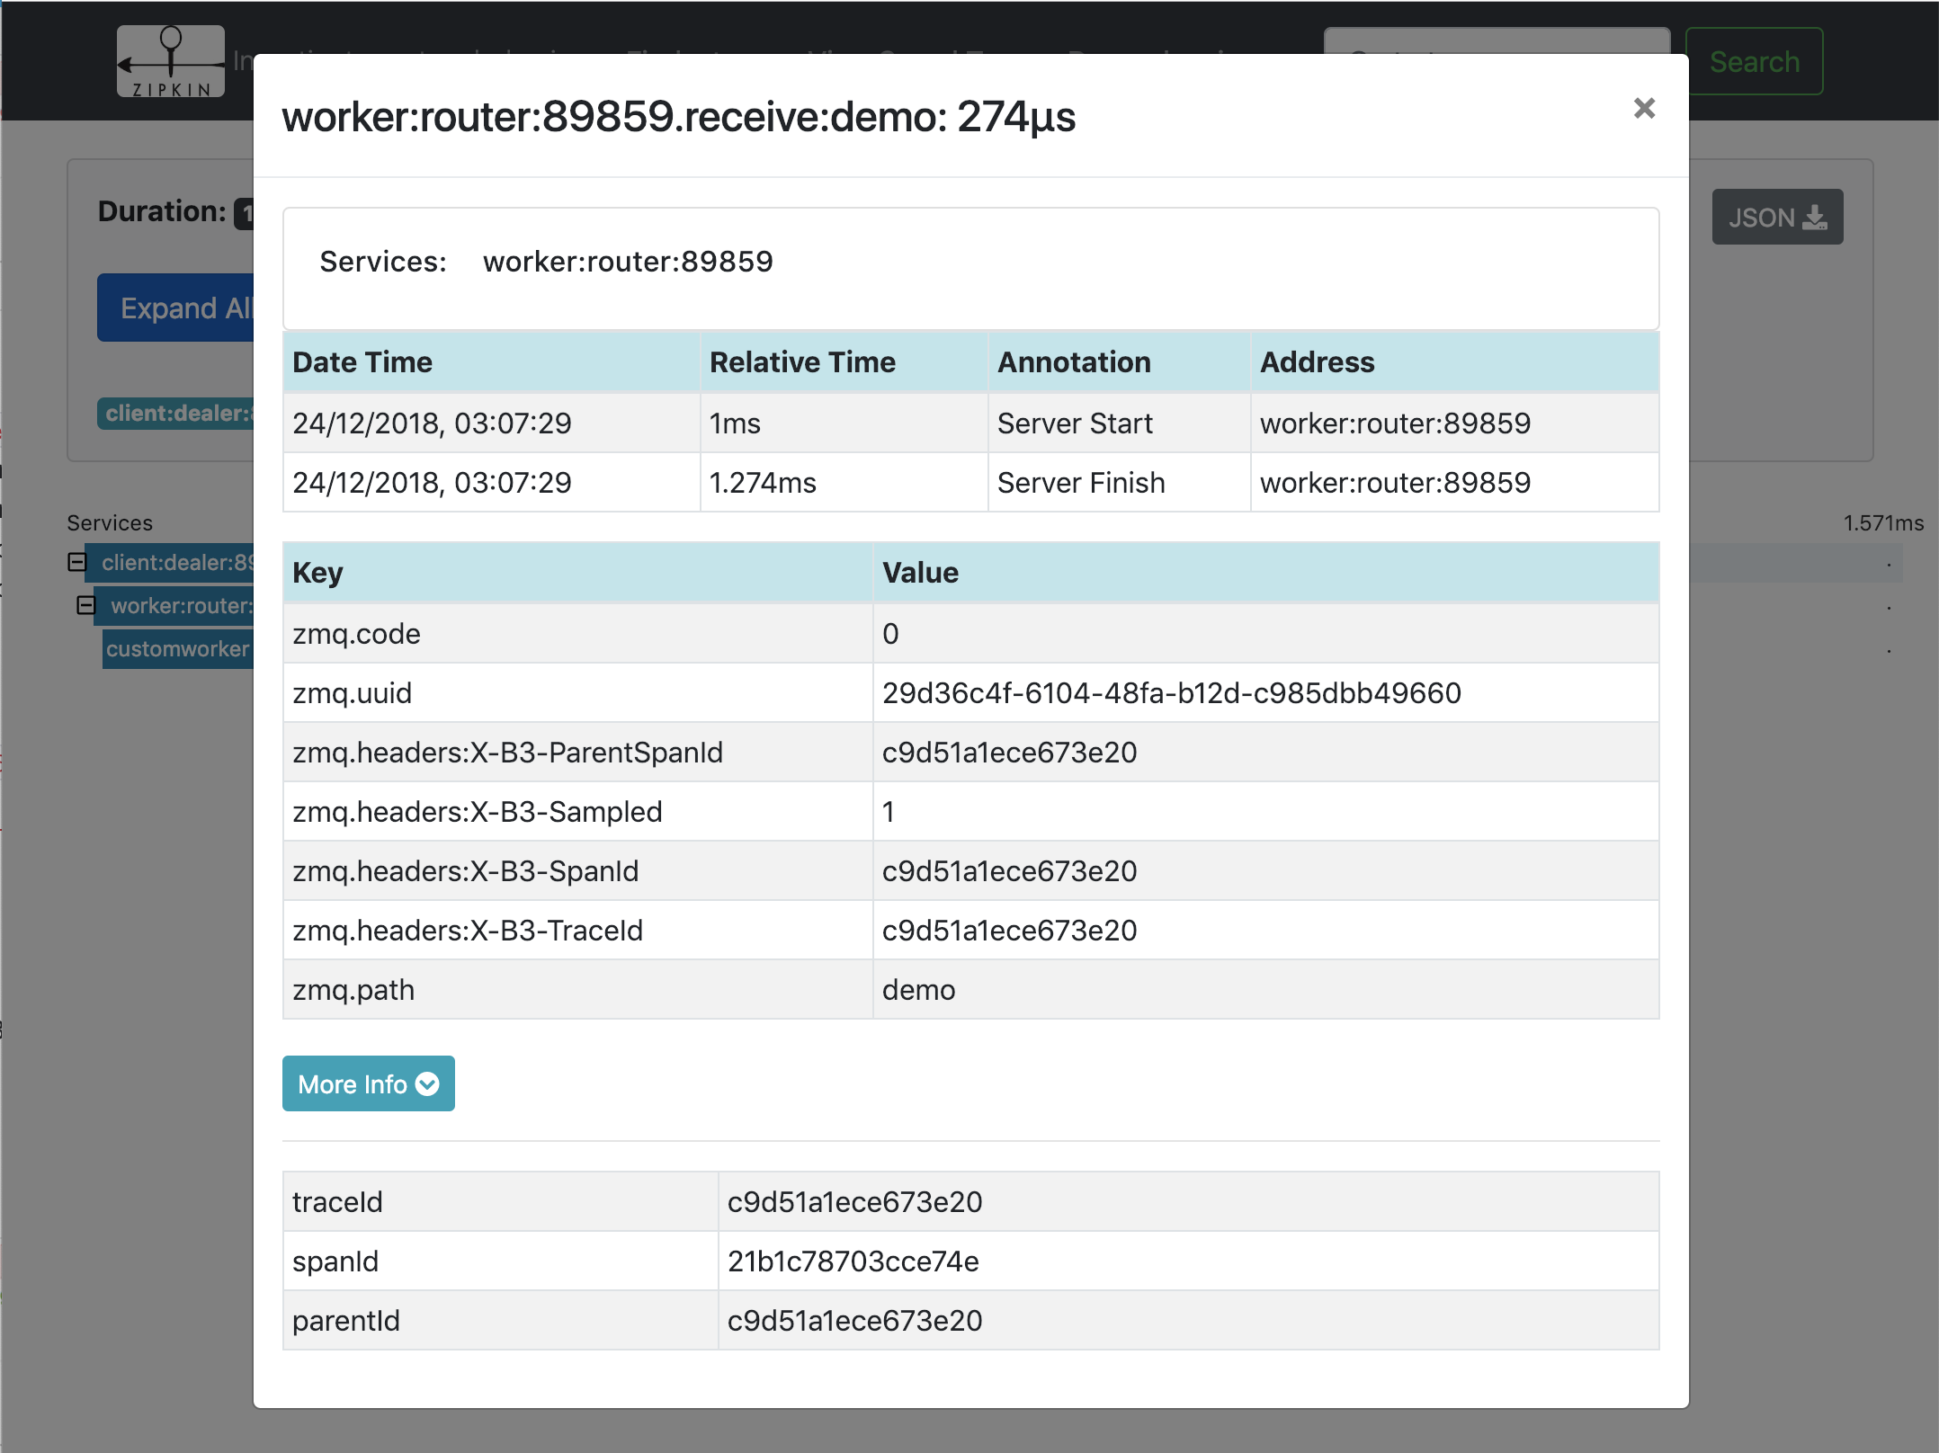Click the Server Finish annotation cell

(x=1119, y=482)
